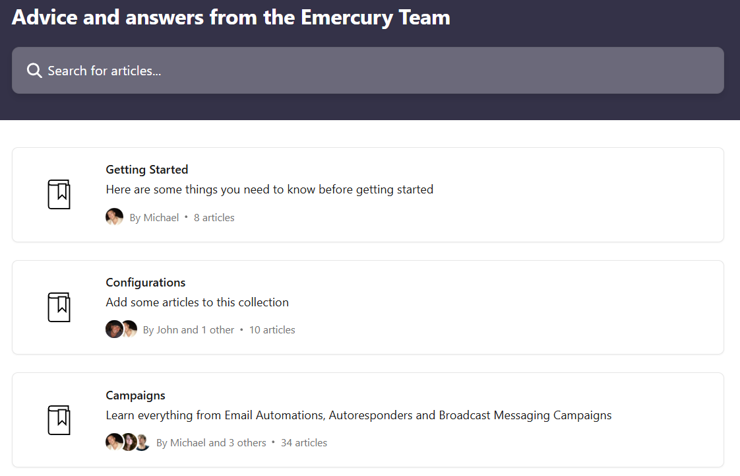The image size is (740, 476).
Task: Click the Campaigns bookmark book icon
Action: click(59, 421)
